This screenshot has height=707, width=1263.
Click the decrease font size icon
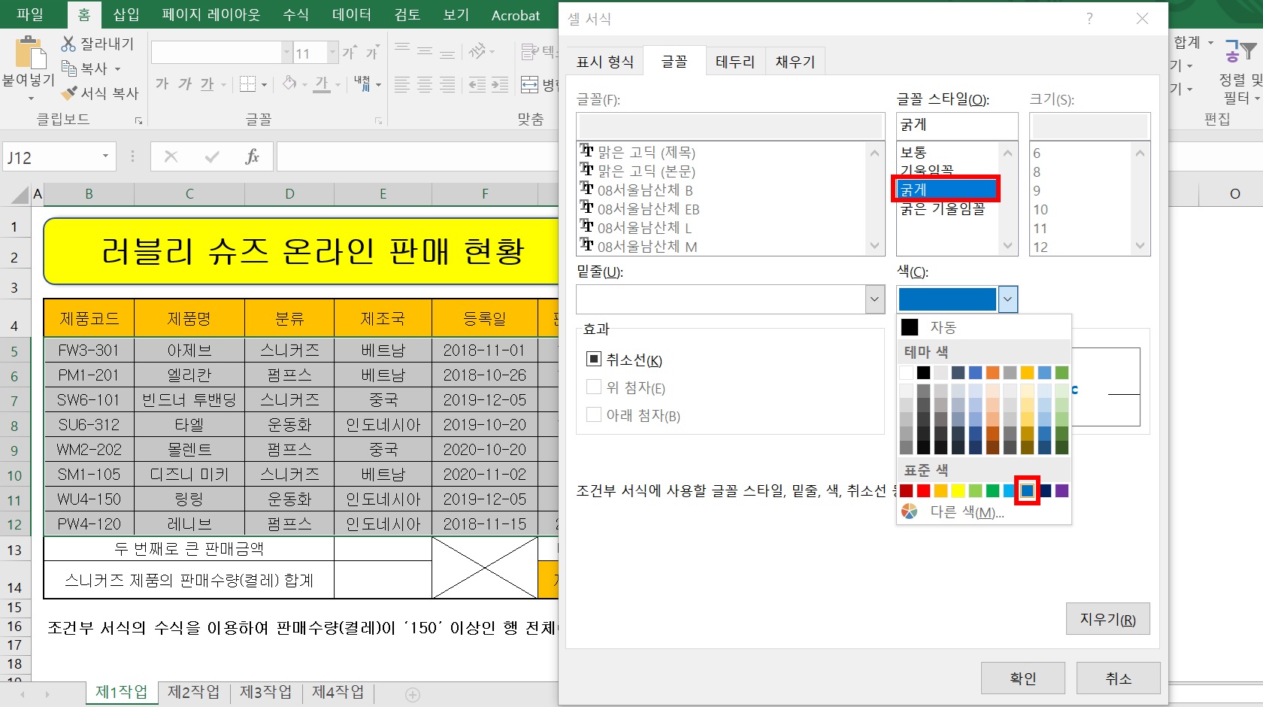click(372, 53)
